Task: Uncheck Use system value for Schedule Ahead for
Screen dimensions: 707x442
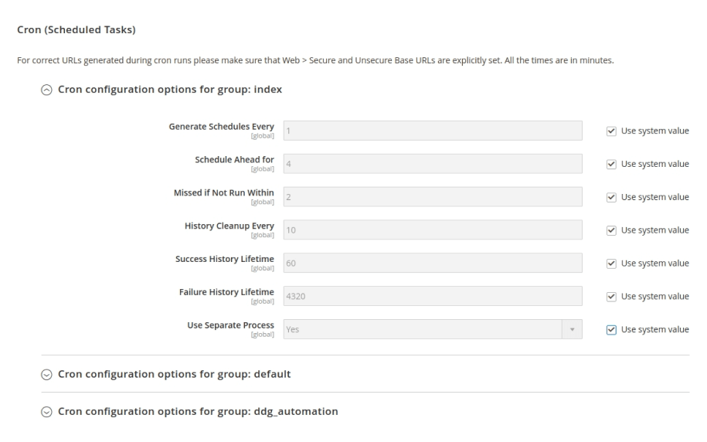Action: (613, 164)
